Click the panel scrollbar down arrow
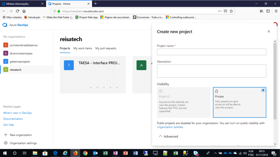This screenshot has height=157, width=280. point(275,144)
